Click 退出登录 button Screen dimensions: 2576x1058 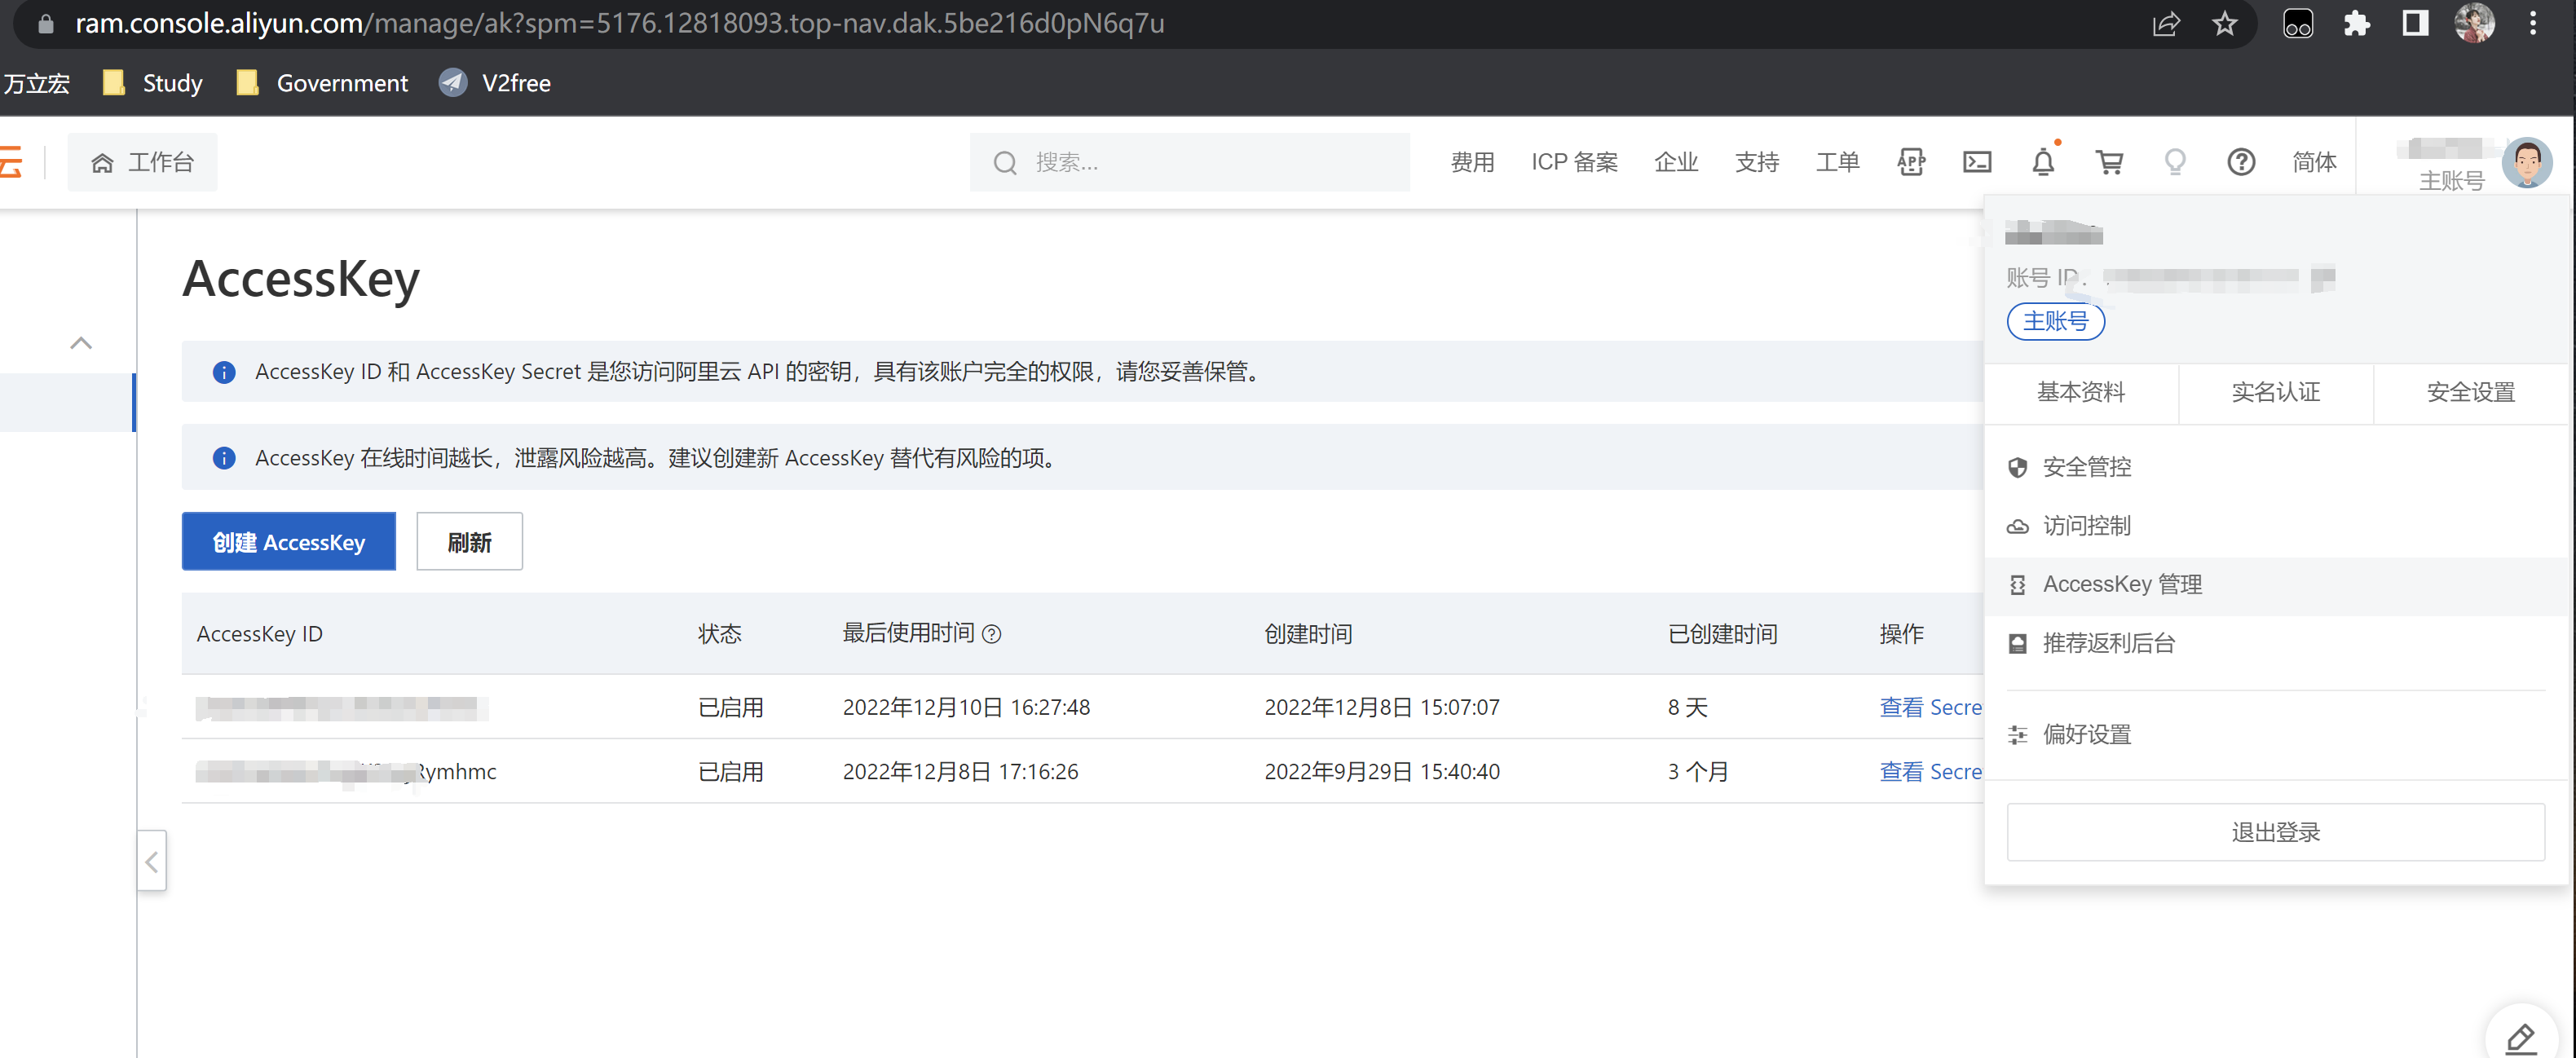point(2275,832)
